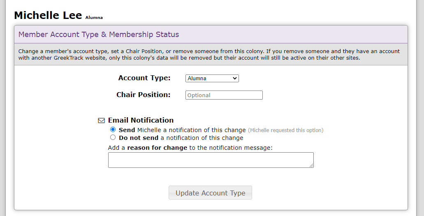Choose the Do not send radio button

click(x=113, y=137)
